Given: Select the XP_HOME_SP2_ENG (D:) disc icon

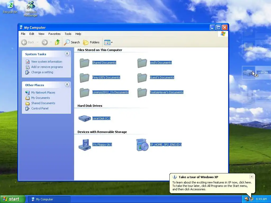Looking at the screenshot, I should point(142,145).
